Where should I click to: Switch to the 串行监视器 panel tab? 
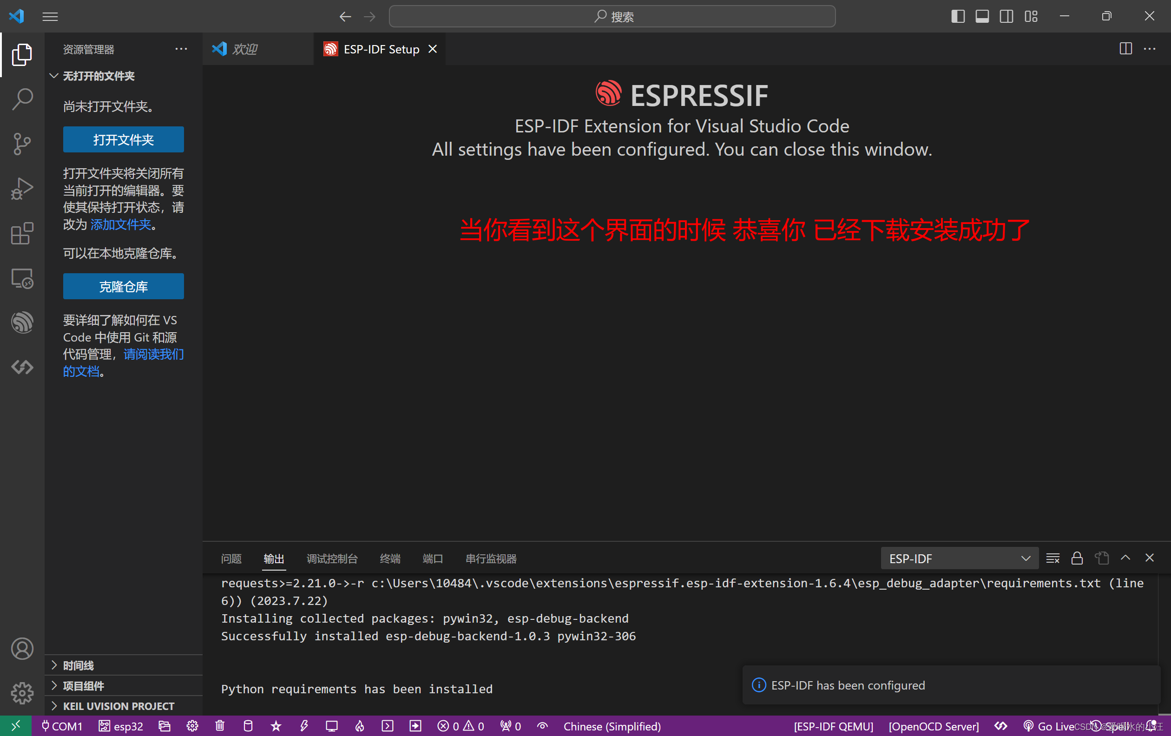(491, 559)
